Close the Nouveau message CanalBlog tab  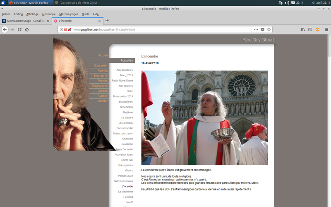(x=48, y=21)
